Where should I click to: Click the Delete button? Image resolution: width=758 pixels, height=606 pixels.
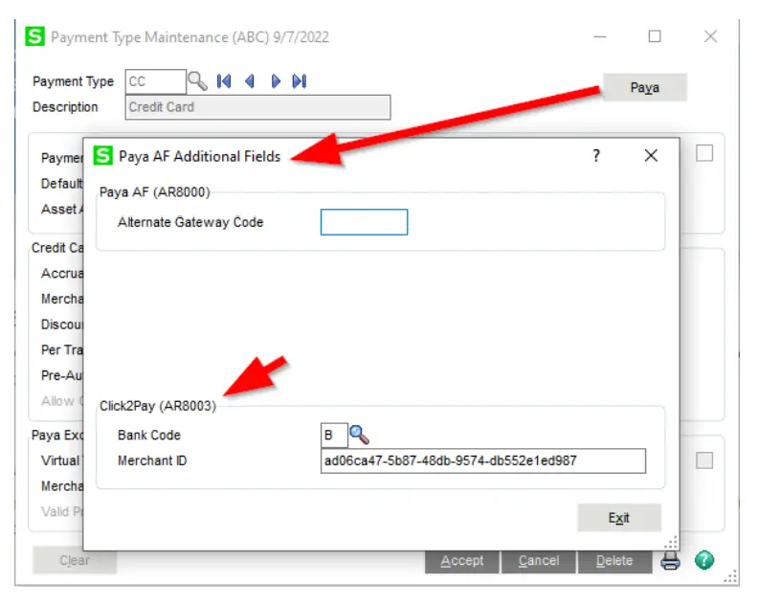pyautogui.click(x=614, y=561)
